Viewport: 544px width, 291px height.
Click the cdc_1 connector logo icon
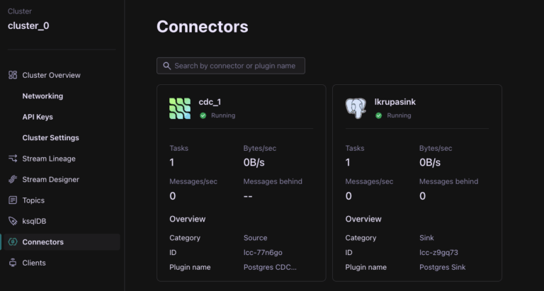coord(180,108)
